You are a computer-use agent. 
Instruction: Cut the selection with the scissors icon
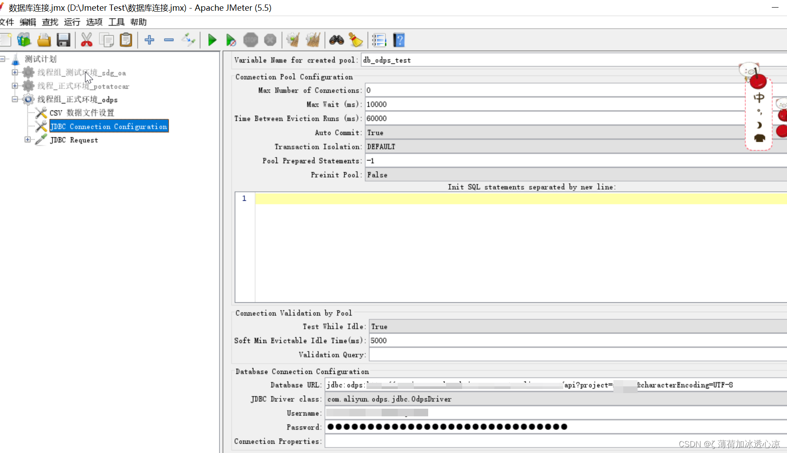point(86,40)
